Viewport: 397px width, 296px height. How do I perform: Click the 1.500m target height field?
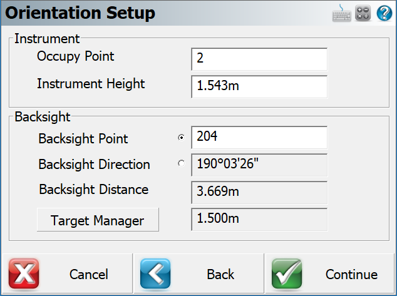point(259,220)
